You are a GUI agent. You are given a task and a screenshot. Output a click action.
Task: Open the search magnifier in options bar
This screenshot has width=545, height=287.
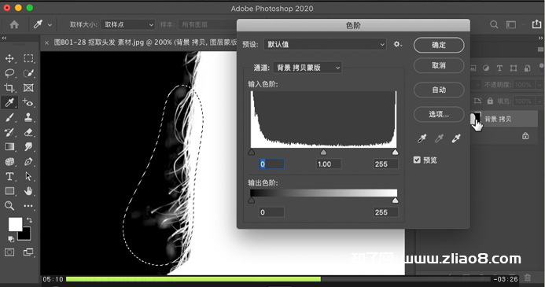coord(494,24)
